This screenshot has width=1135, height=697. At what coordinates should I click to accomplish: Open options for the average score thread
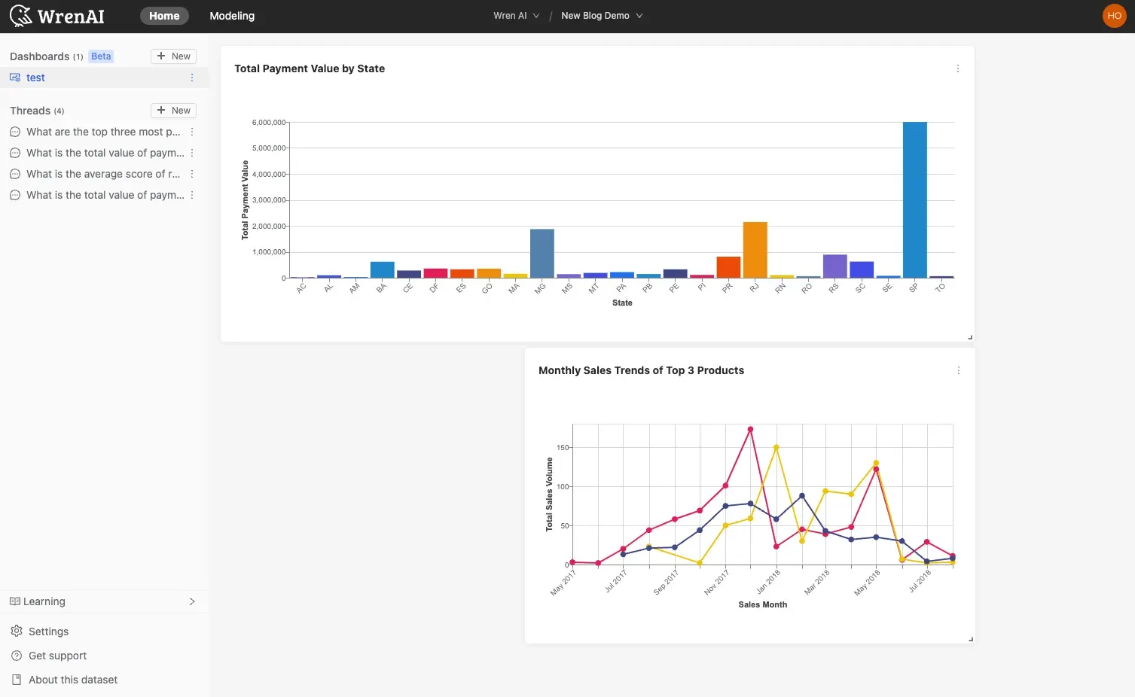click(x=192, y=174)
